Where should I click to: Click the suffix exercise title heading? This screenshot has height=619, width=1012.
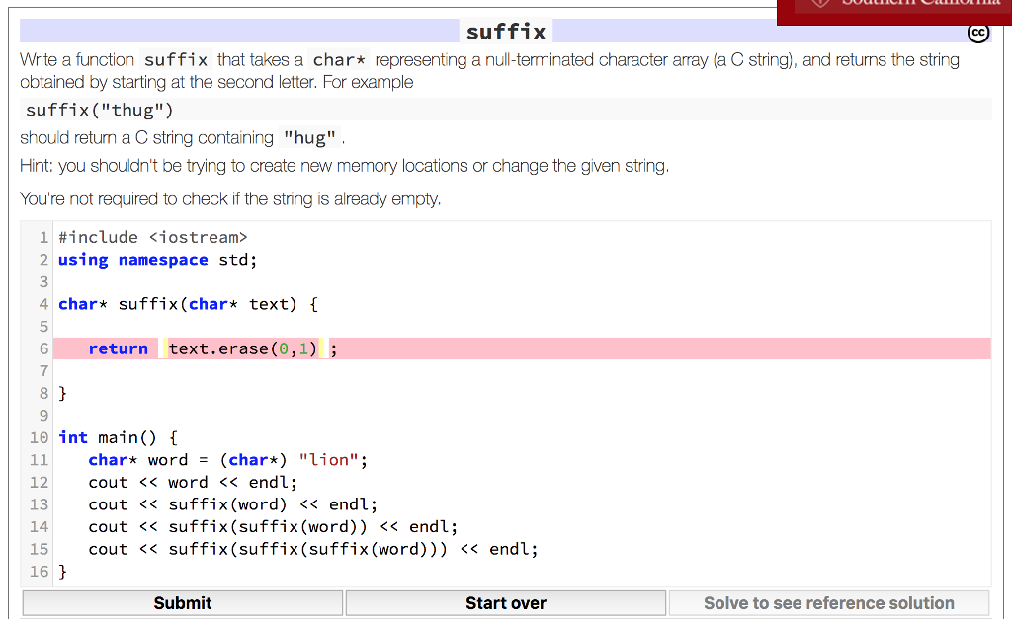[x=506, y=31]
